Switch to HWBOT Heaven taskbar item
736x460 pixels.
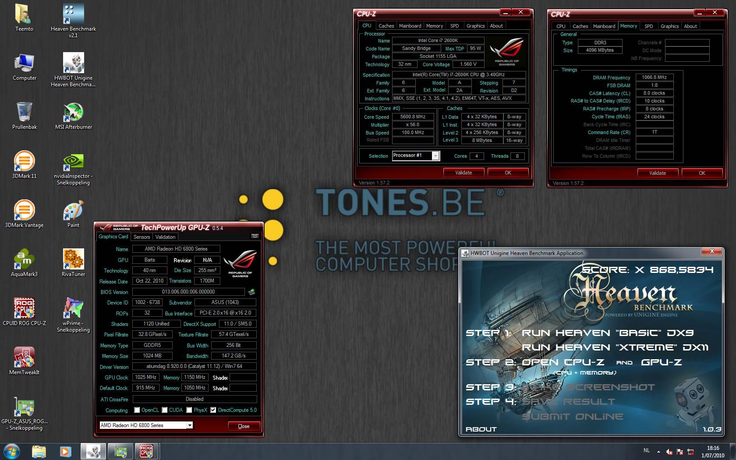pyautogui.click(x=93, y=451)
